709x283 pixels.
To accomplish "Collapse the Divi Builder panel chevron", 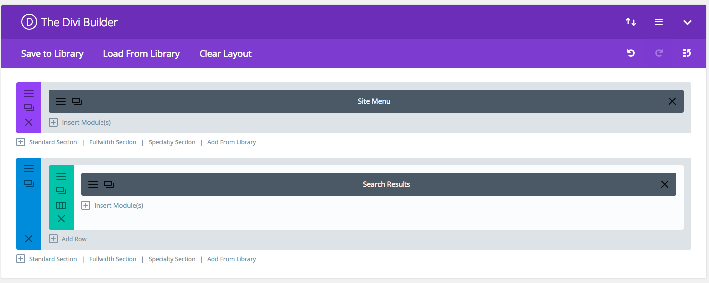I will (x=687, y=22).
